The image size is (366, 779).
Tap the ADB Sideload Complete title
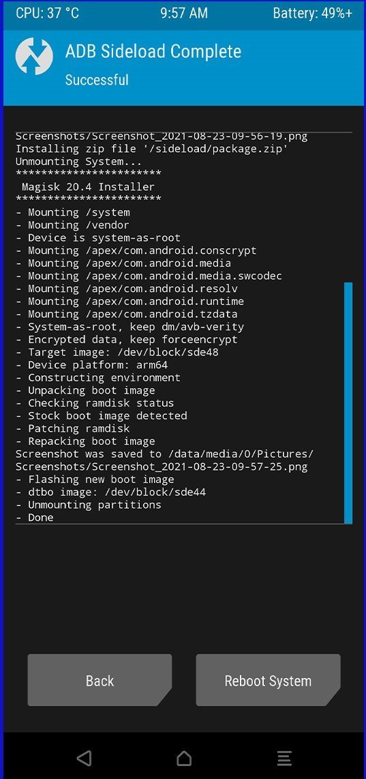point(153,51)
